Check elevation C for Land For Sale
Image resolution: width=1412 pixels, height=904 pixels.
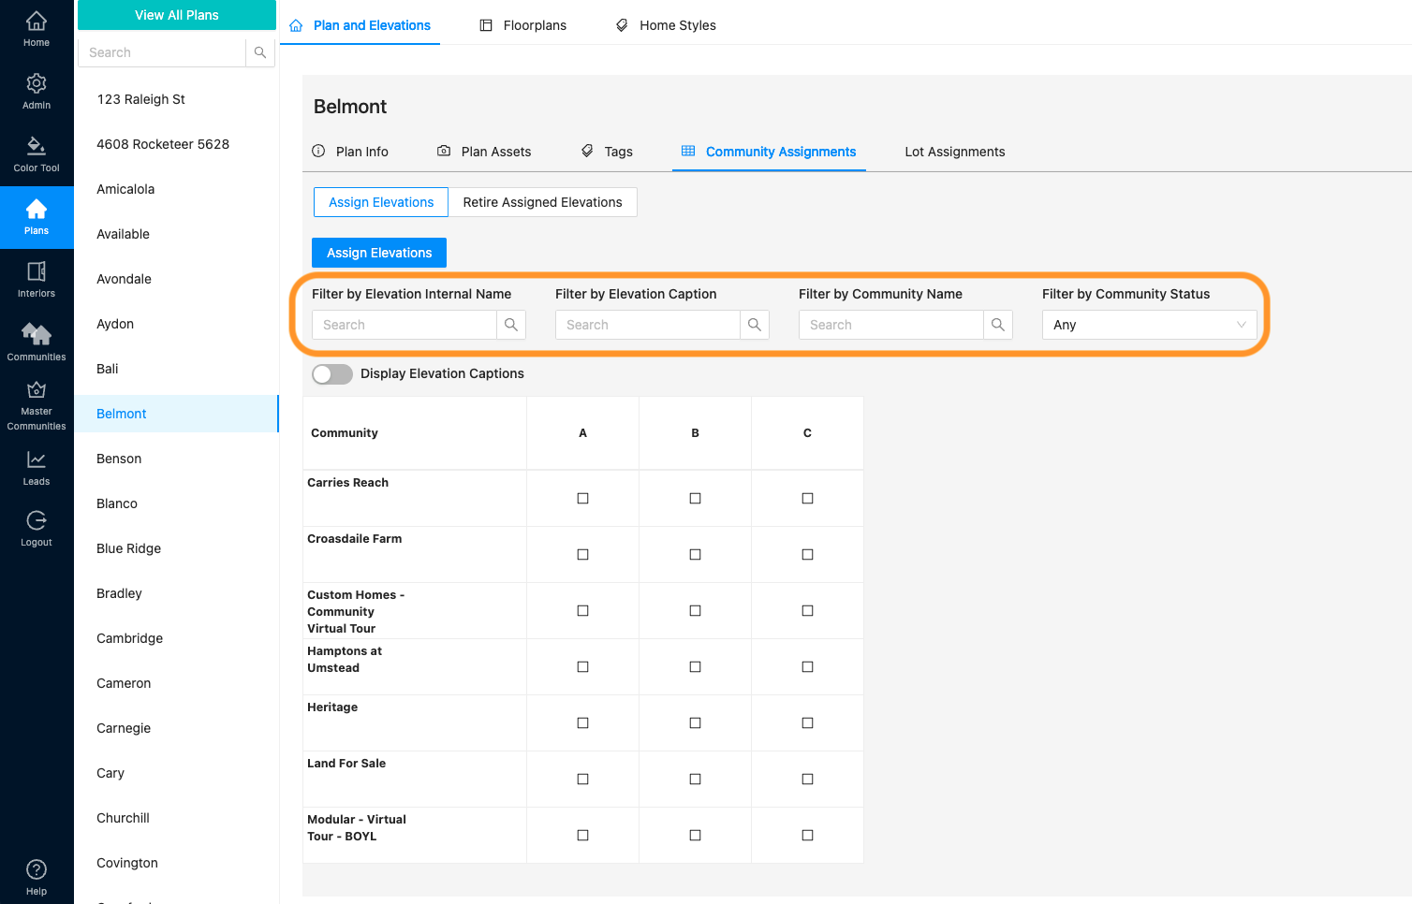(807, 780)
